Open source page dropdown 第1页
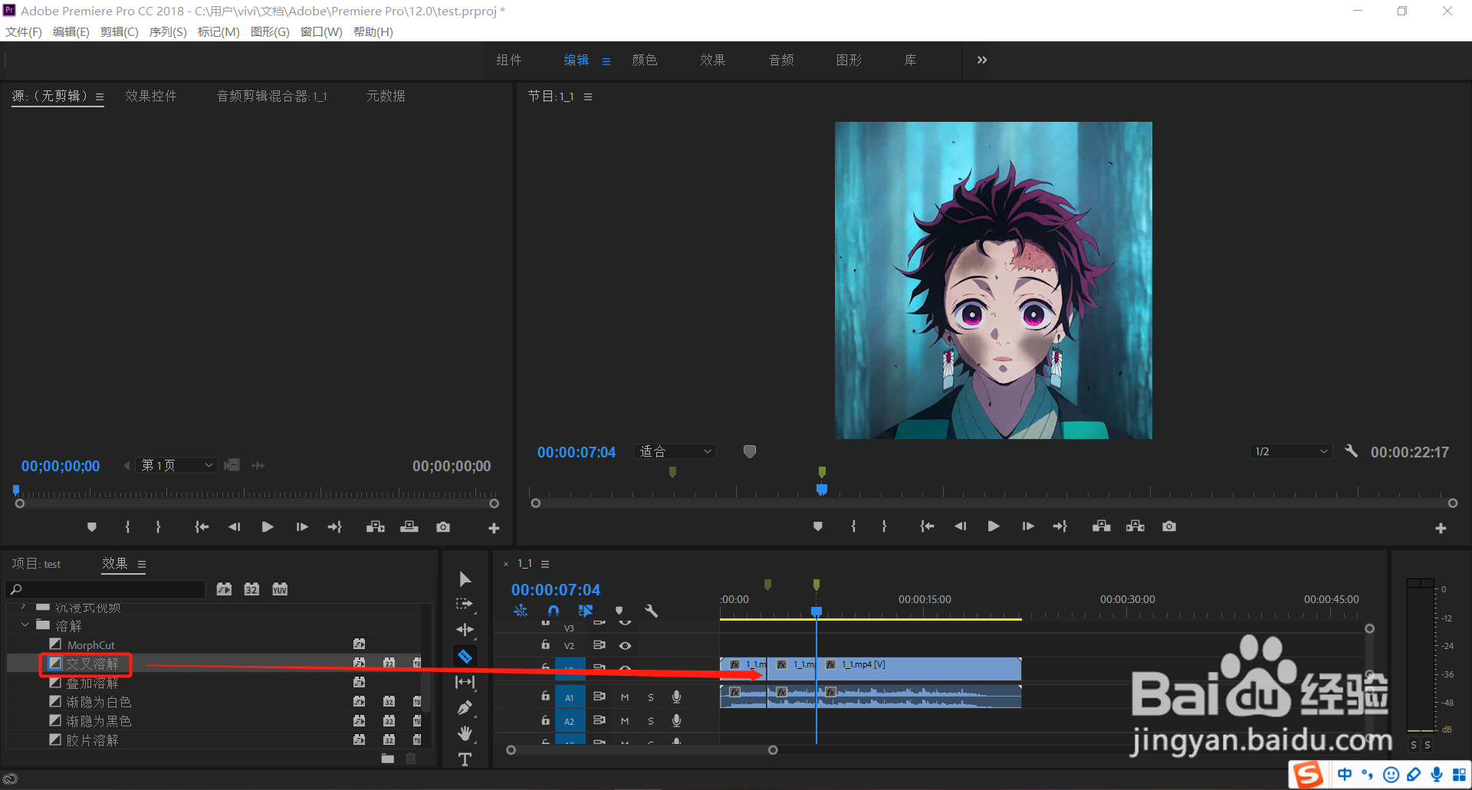 point(176,465)
